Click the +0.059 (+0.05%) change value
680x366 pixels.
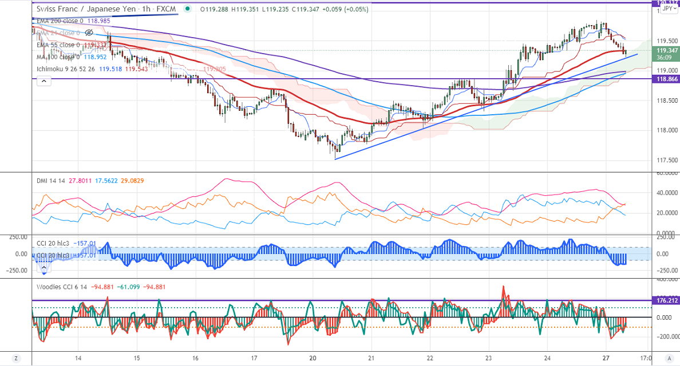click(345, 9)
